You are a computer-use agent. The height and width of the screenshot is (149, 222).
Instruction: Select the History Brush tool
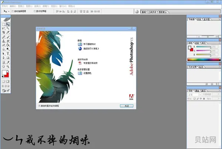pos(8,41)
